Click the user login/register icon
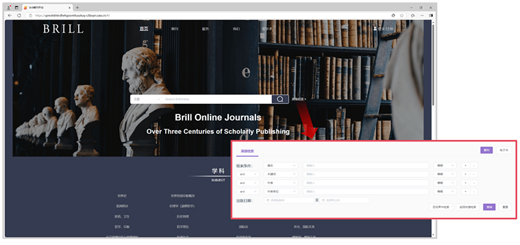 pos(375,29)
